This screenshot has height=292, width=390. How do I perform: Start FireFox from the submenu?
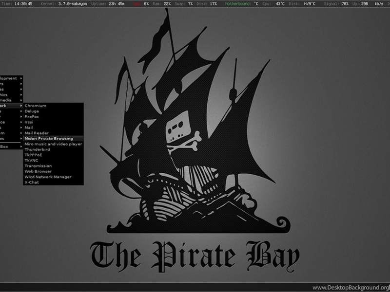point(53,117)
